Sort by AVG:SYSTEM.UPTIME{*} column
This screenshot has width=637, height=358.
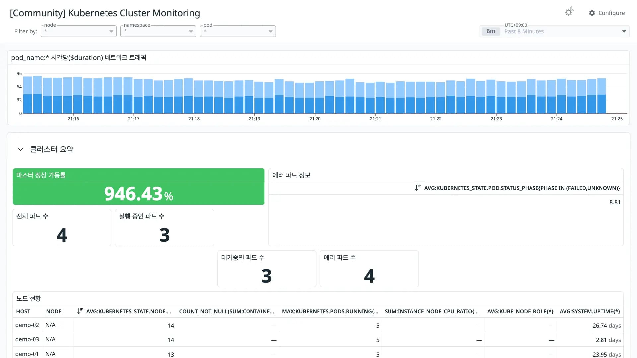[590, 311]
